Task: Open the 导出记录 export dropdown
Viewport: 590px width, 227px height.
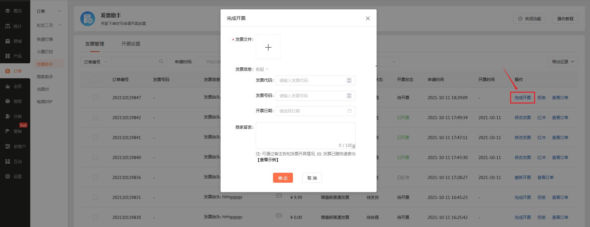Action: pyautogui.click(x=563, y=62)
